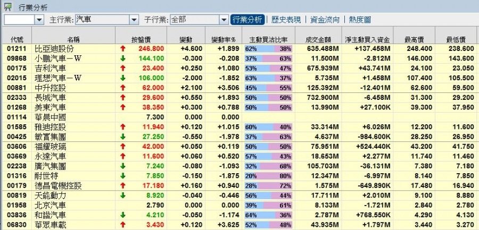Open the 主行業 汽車 dropdown
The image size is (479, 230).
(134, 20)
